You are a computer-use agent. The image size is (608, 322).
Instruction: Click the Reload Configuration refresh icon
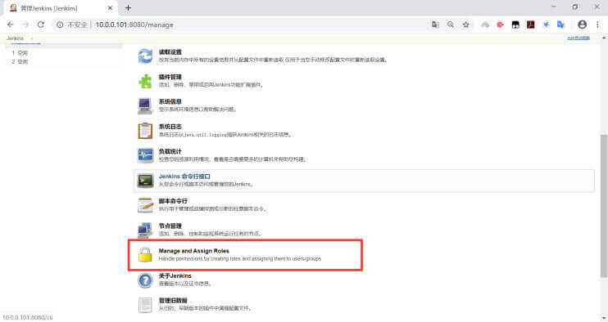pos(145,56)
